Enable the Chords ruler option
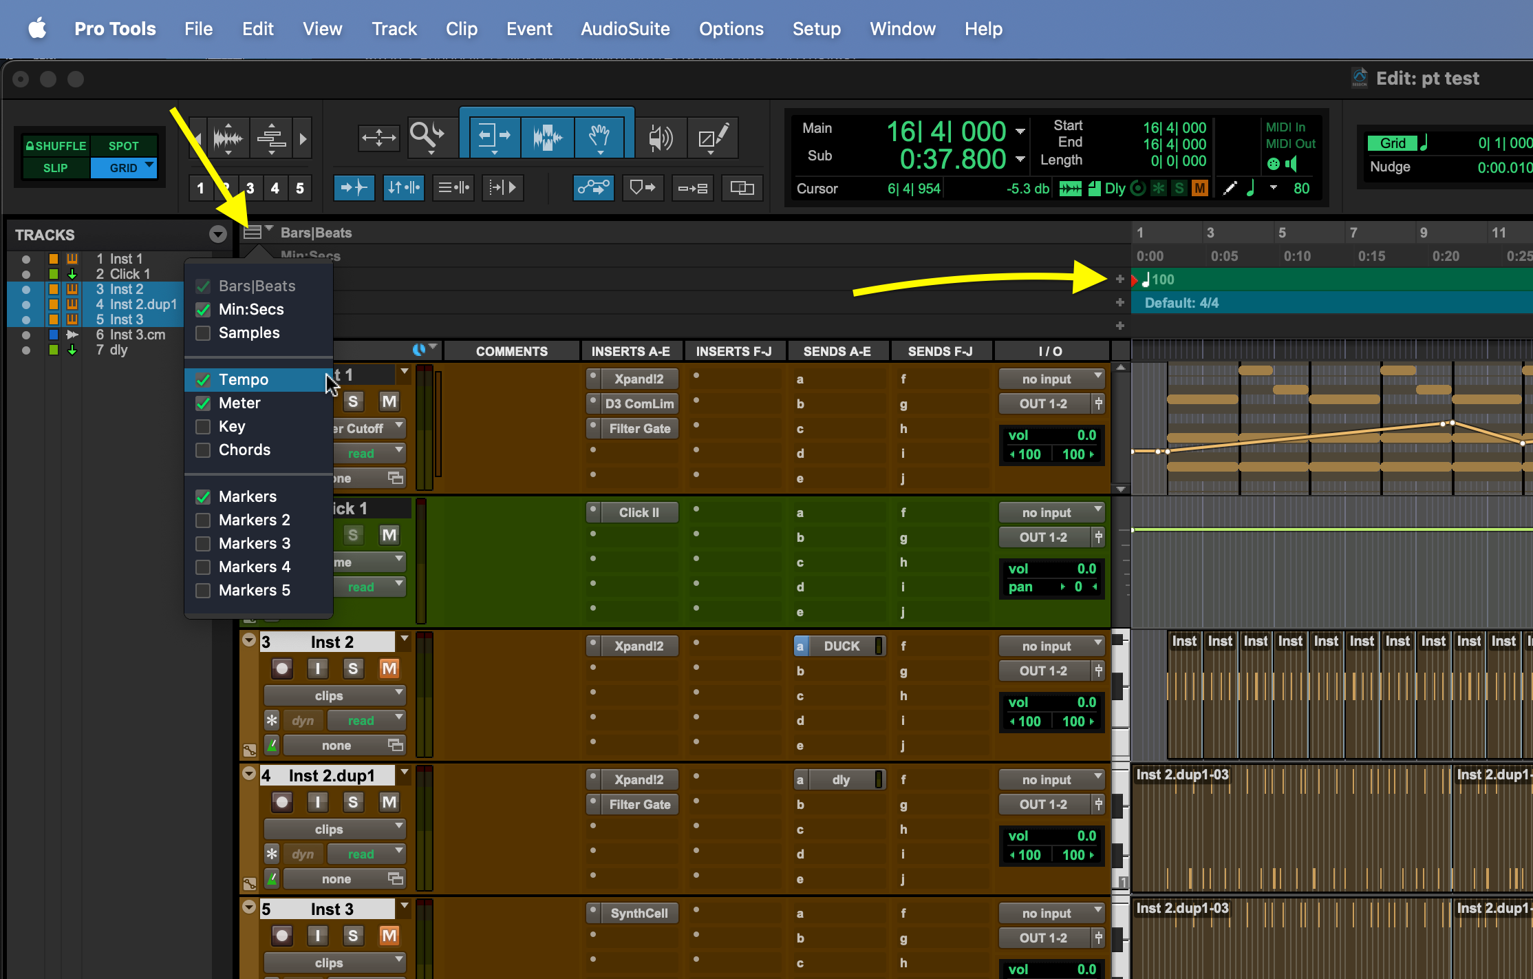This screenshot has height=979, width=1533. click(x=203, y=450)
